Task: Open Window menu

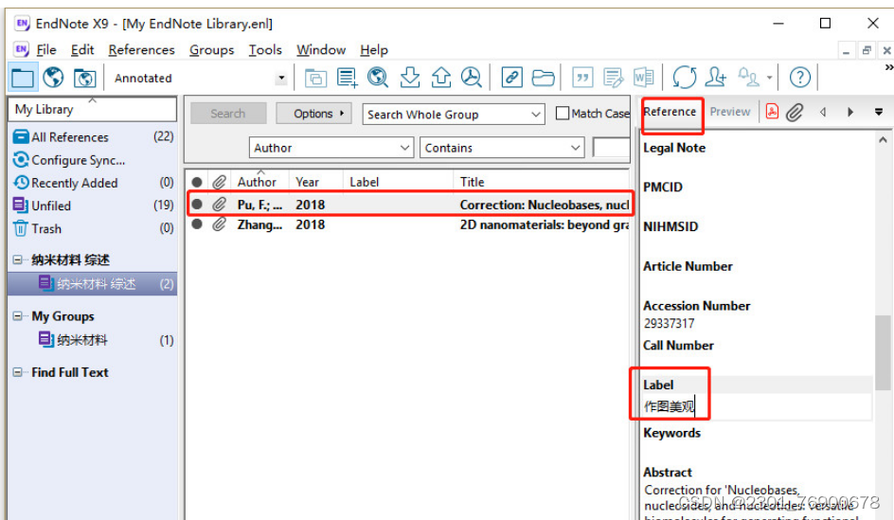Action: tap(321, 50)
